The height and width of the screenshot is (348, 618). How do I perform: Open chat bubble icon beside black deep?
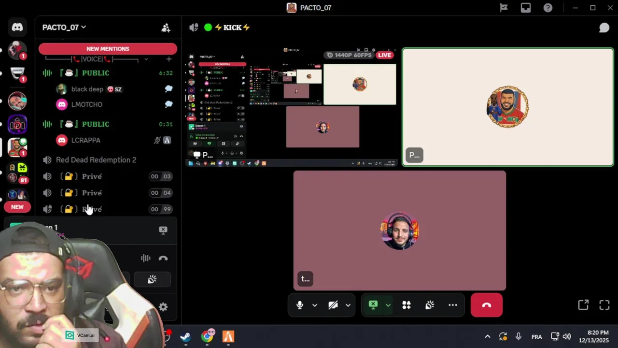169,89
